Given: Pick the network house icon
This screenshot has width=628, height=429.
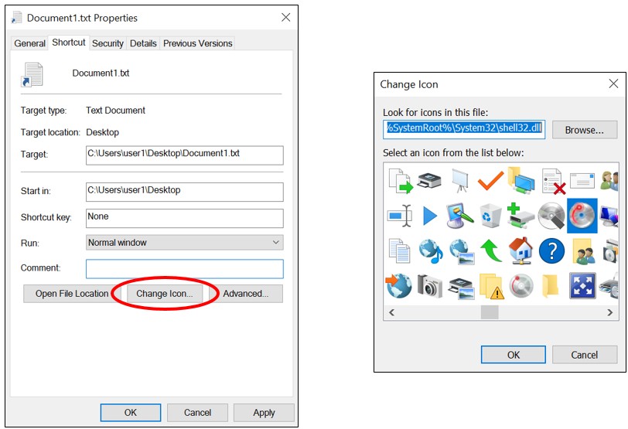Looking at the screenshot, I should pyautogui.click(x=520, y=251).
